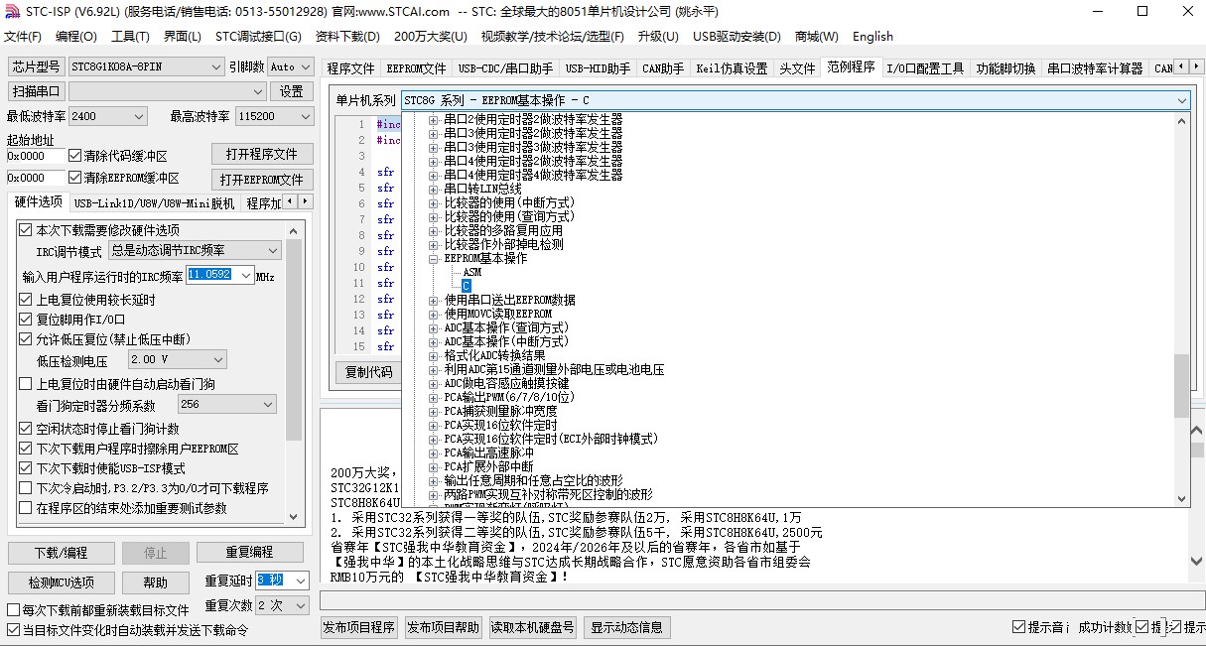Viewport: 1206px width, 647px height.
Task: Switch to the 程序文件 tab
Action: click(351, 68)
